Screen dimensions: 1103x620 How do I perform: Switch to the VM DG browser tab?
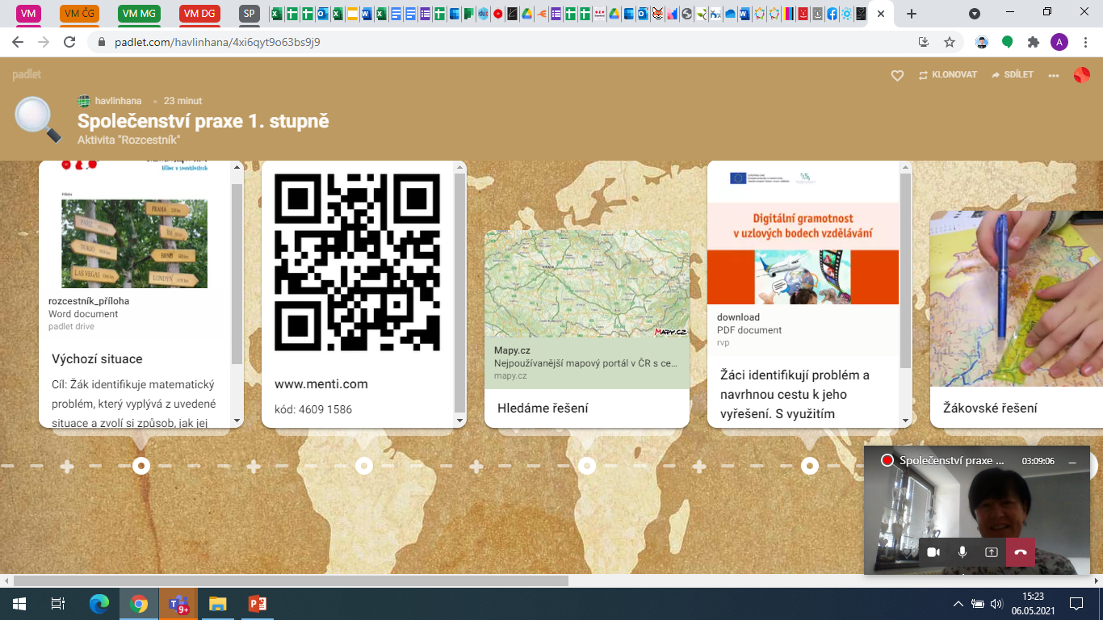[x=199, y=14]
